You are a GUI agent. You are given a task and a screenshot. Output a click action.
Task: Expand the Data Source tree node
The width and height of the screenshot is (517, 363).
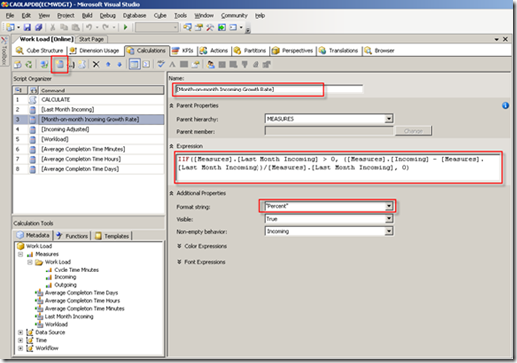coord(20,332)
